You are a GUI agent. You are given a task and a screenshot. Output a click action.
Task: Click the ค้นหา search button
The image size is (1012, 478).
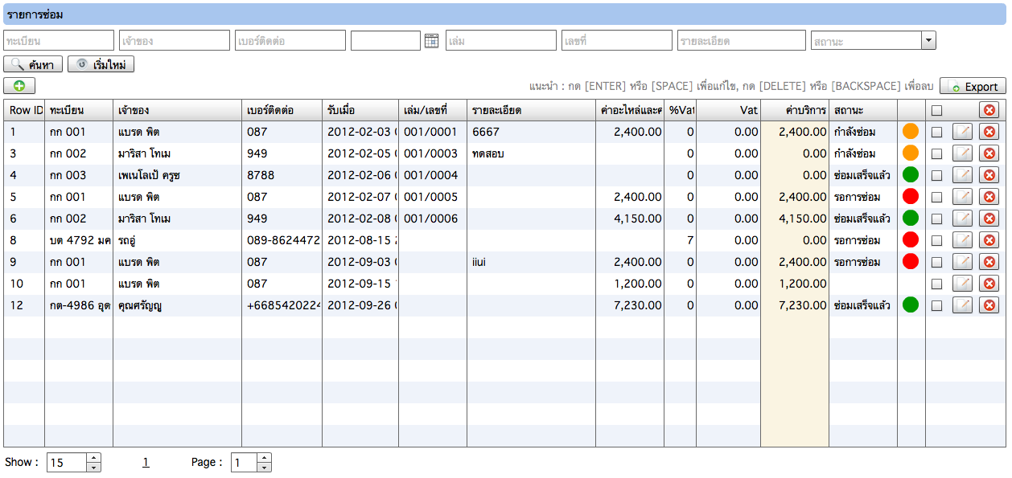34,65
